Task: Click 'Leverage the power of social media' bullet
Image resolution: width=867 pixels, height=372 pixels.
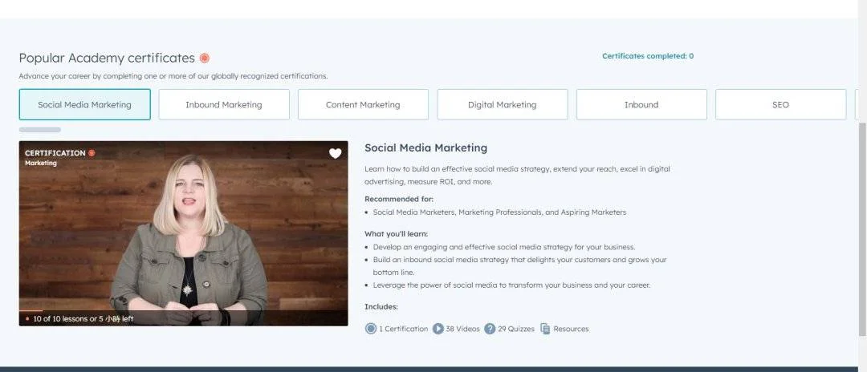Action: pos(511,285)
